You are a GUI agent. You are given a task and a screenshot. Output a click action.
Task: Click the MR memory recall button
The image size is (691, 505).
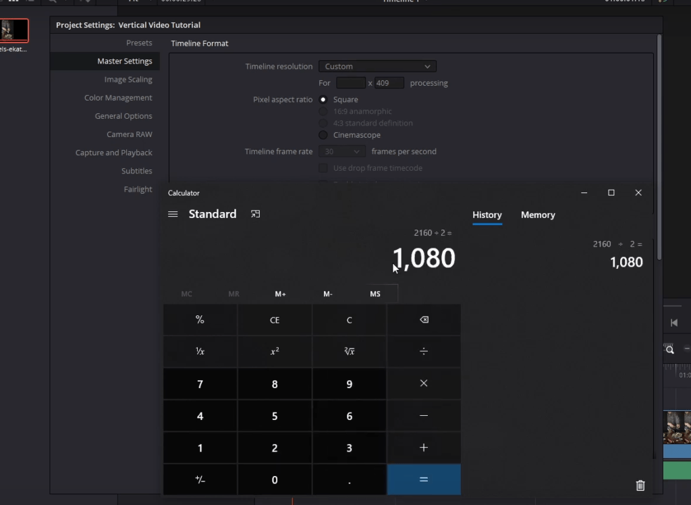[x=233, y=294]
